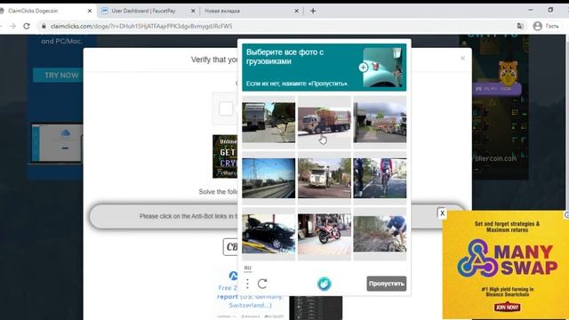The height and width of the screenshot is (320, 569).
Task: Refresh the captcha challenge
Action: click(262, 284)
